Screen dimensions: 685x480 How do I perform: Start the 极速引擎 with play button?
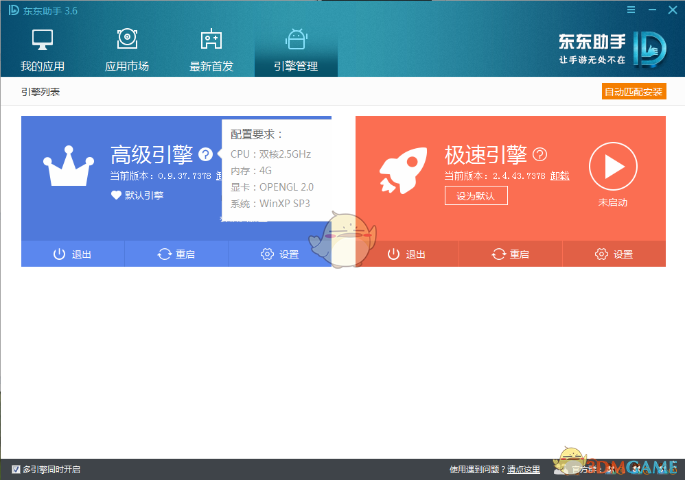coord(613,166)
